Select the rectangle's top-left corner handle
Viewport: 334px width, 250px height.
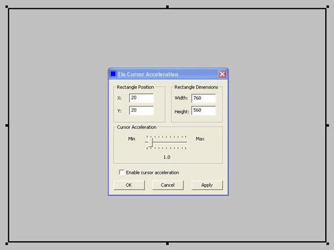click(x=6, y=7)
